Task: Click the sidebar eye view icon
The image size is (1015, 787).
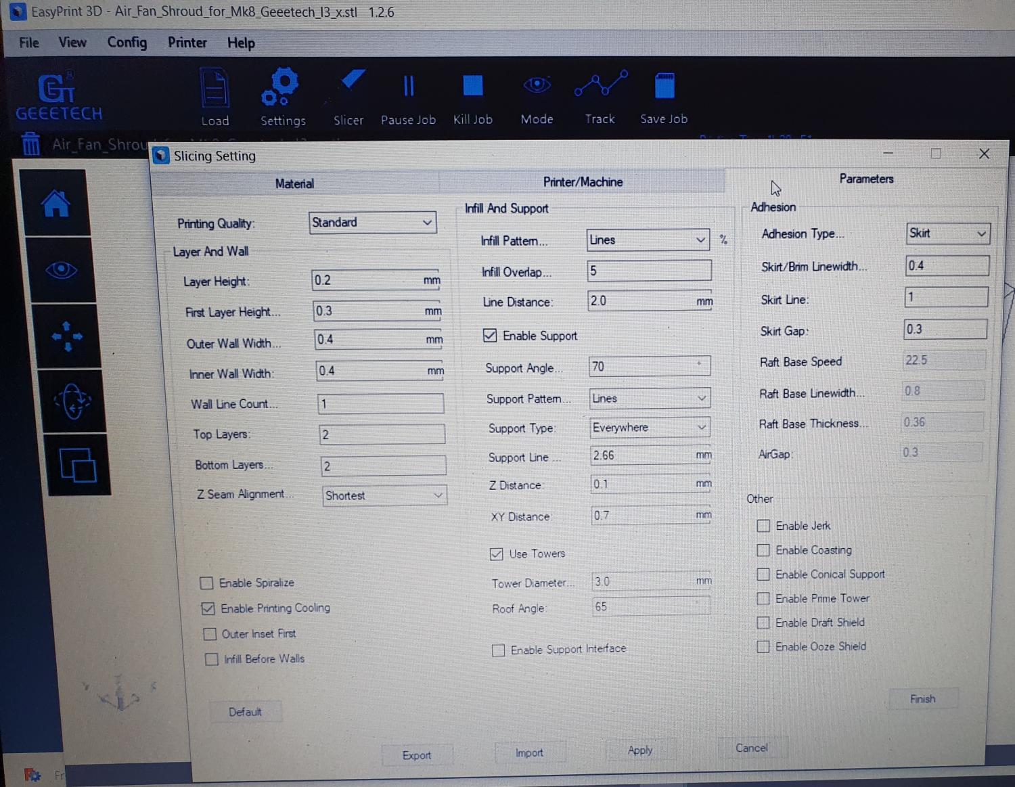Action: coord(61,271)
